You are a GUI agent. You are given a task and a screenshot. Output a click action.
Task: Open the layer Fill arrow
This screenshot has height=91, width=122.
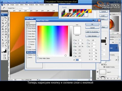click(119, 42)
